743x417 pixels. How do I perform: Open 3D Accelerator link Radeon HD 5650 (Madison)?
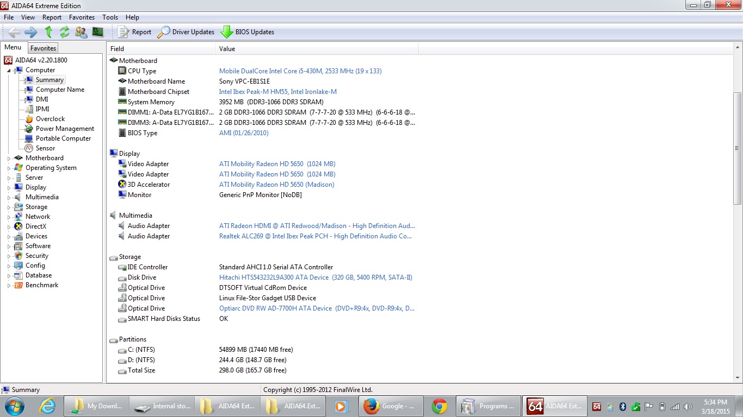pyautogui.click(x=277, y=185)
